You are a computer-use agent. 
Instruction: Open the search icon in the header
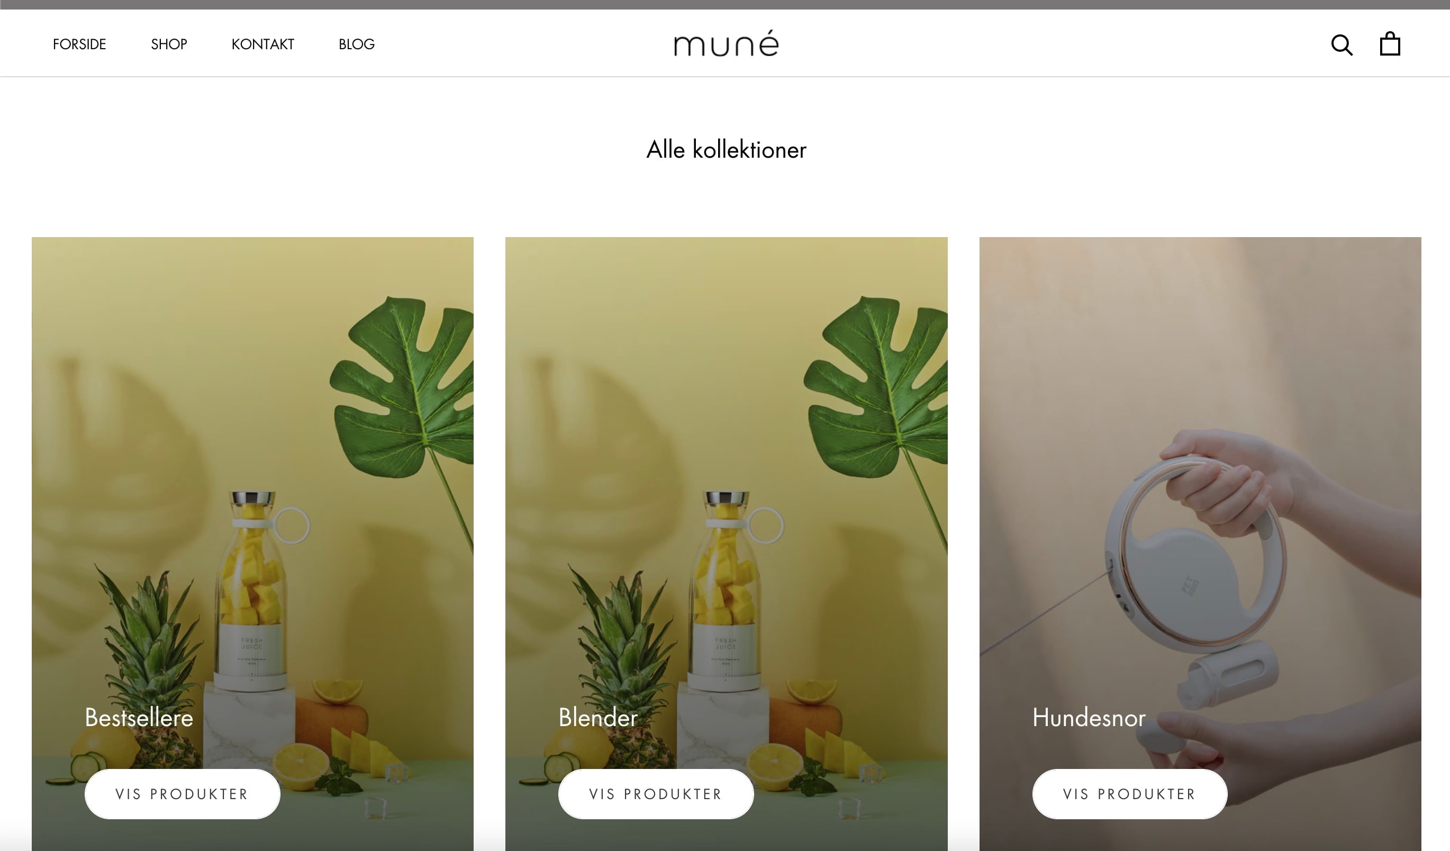[x=1341, y=44]
